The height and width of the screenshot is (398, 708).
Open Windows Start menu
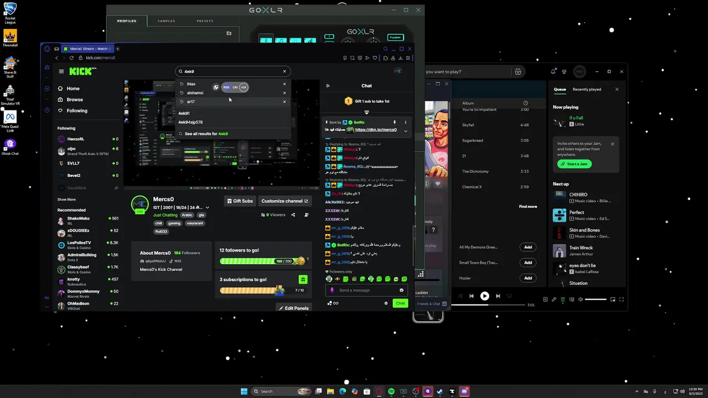244,391
